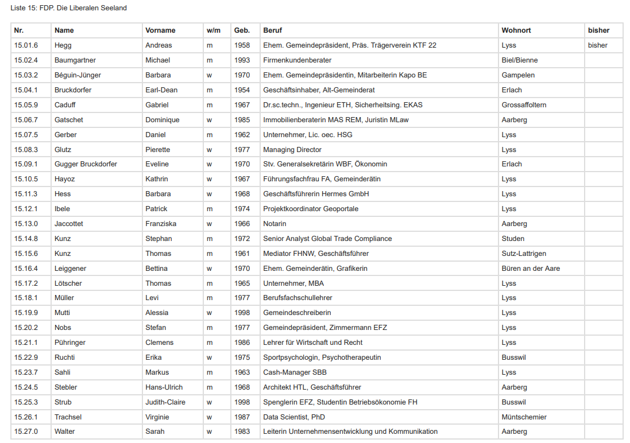Screen dimensions: 630x443
Task: Select the name 'Lötscher'
Action: 68,283
